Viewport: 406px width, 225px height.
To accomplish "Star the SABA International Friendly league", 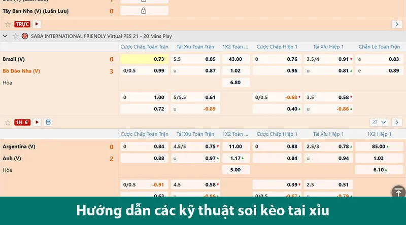I will 15,36.
